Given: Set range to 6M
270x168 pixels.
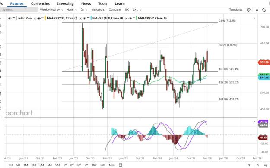Looking at the screenshot, I should click(50, 165).
